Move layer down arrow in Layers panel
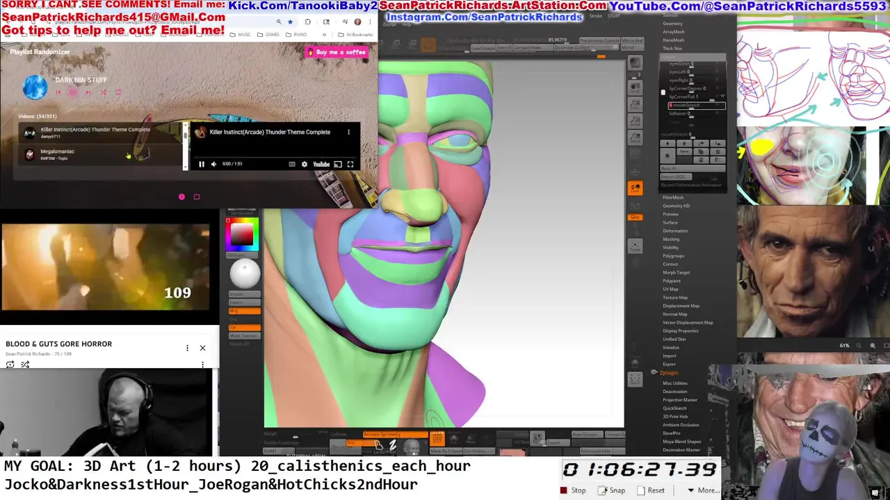The height and width of the screenshot is (500, 890). [x=684, y=144]
